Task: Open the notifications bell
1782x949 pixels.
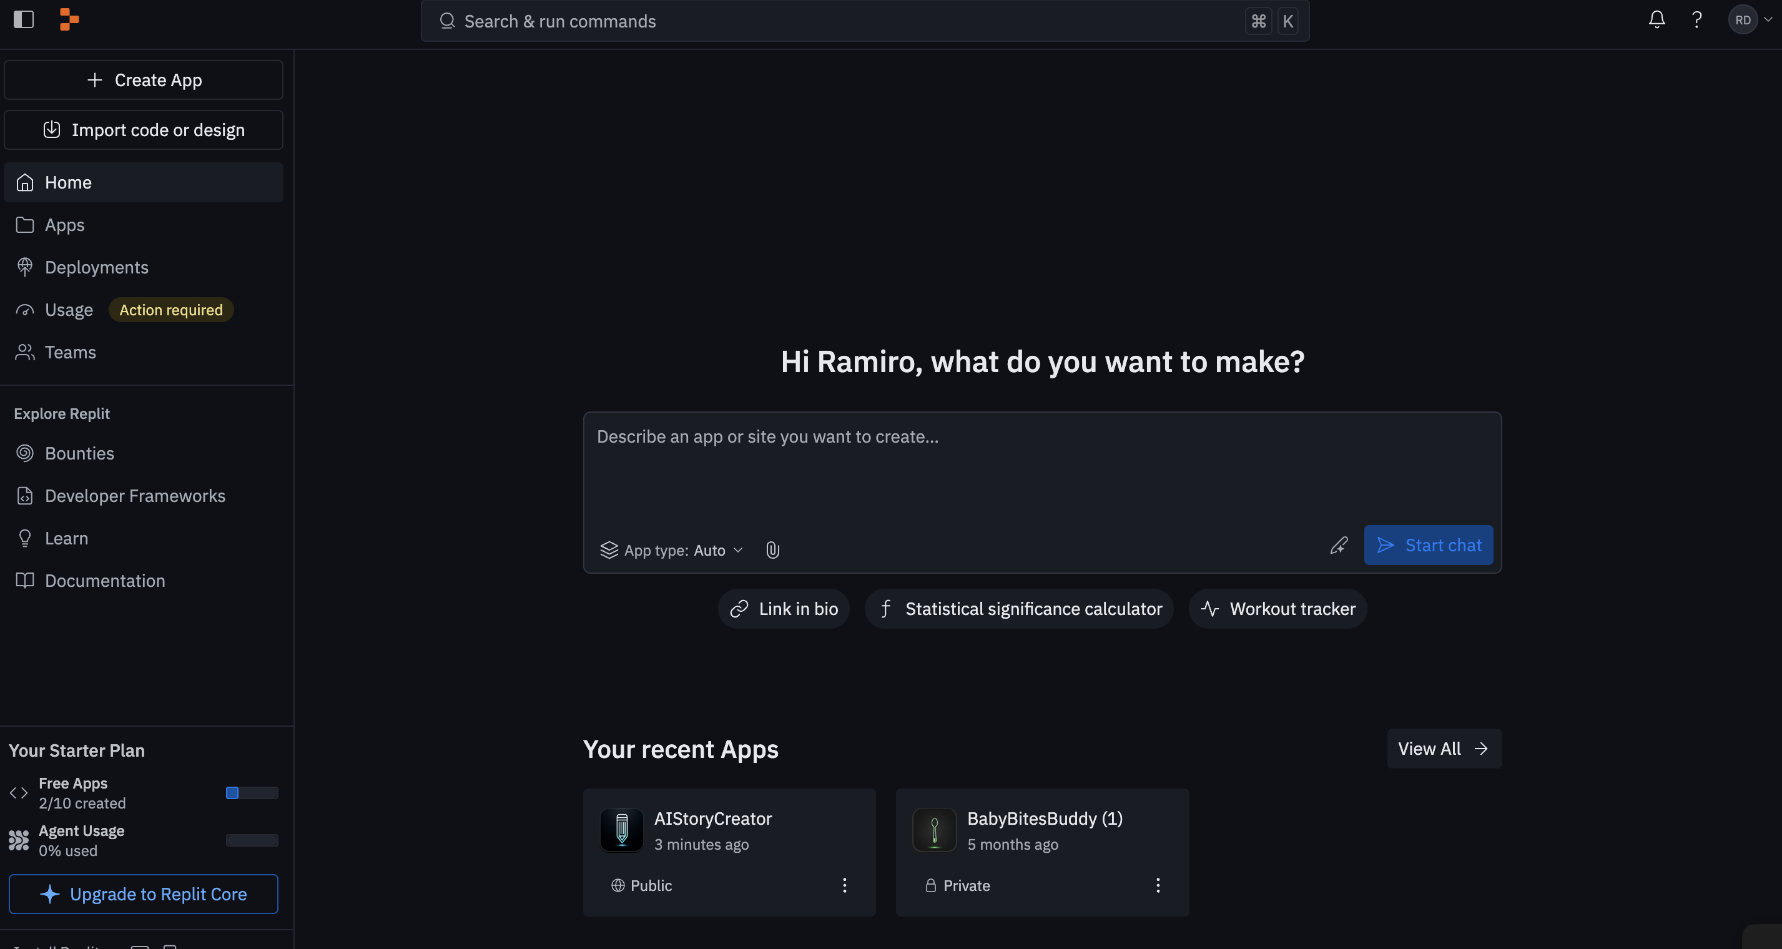Action: [1656, 19]
